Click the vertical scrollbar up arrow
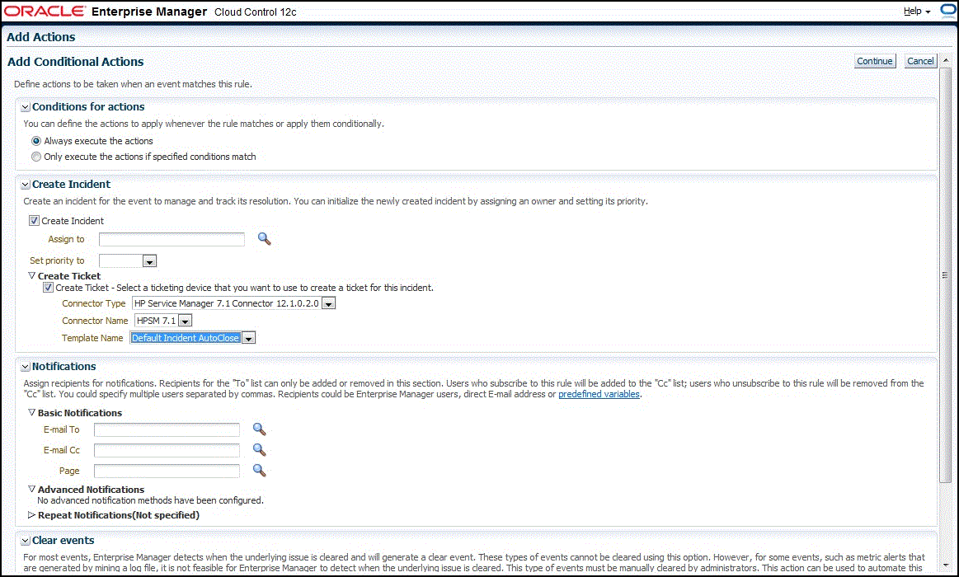The image size is (959, 577). [x=946, y=60]
